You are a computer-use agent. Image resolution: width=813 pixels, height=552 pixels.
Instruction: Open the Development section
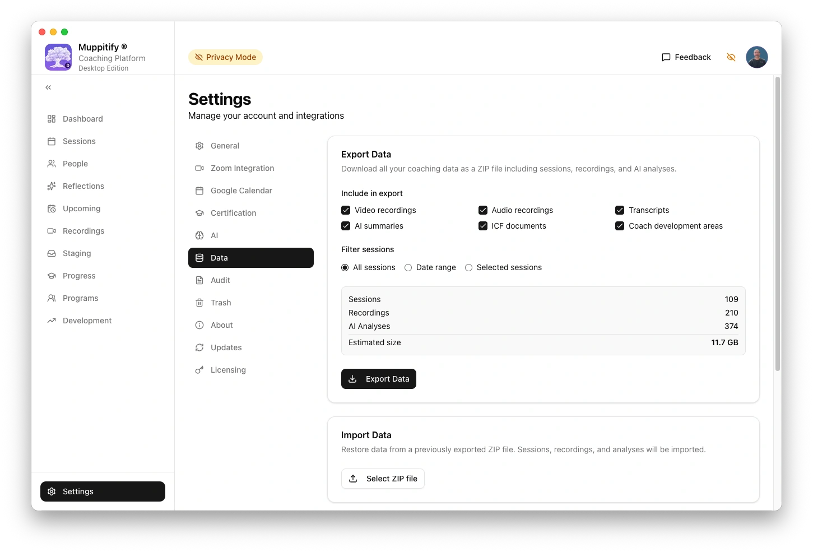tap(86, 321)
